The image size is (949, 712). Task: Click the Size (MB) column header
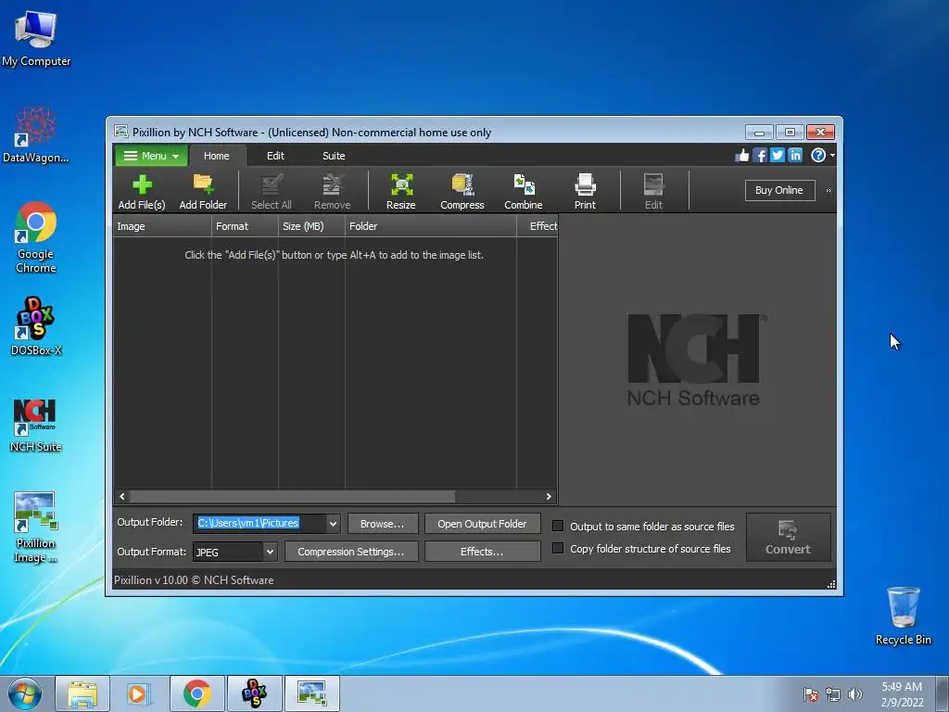click(311, 226)
